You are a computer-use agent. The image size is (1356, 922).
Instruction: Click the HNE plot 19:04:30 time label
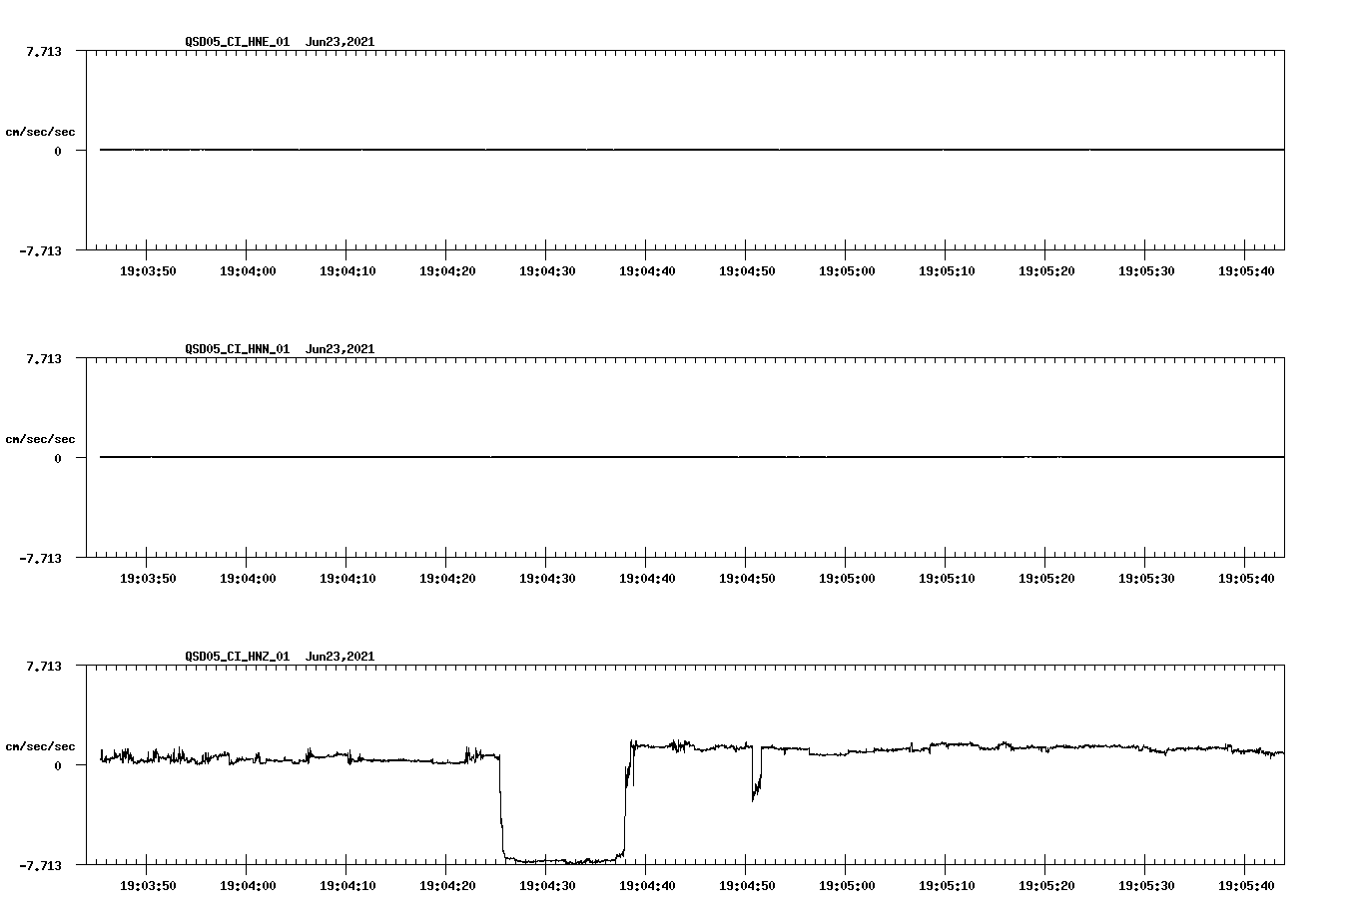tap(547, 271)
